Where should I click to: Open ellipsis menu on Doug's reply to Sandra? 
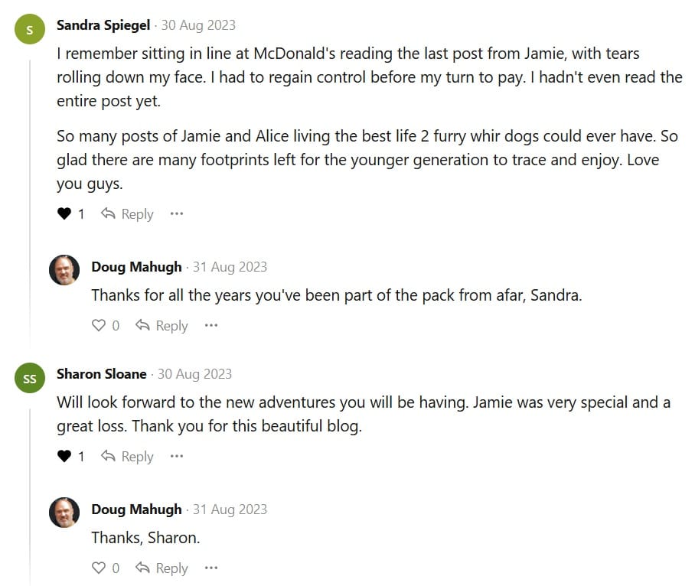(x=211, y=326)
